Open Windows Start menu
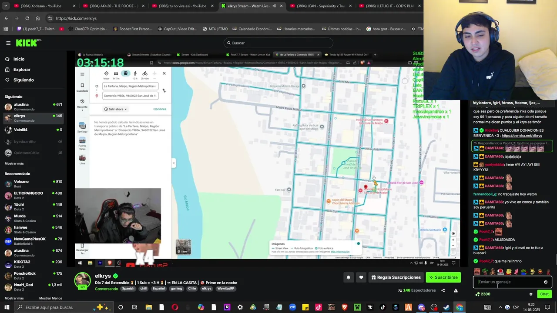The height and width of the screenshot is (313, 557). [7, 307]
